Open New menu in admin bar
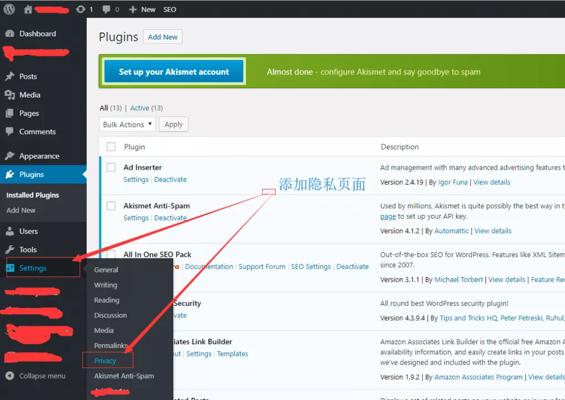The width and height of the screenshot is (565, 400). pos(148,9)
